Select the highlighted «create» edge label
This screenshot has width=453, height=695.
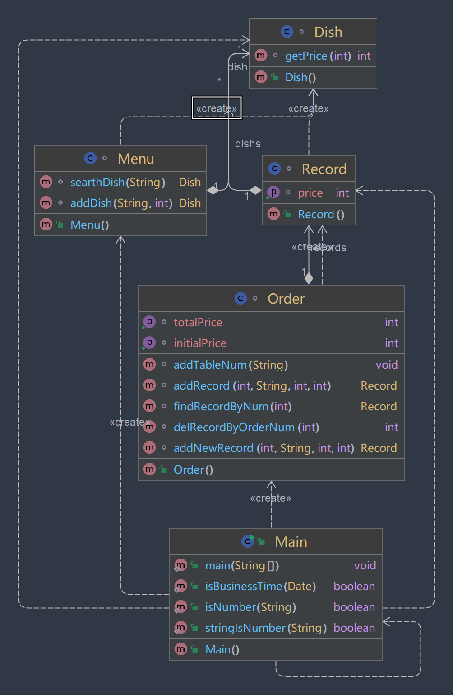tap(217, 108)
